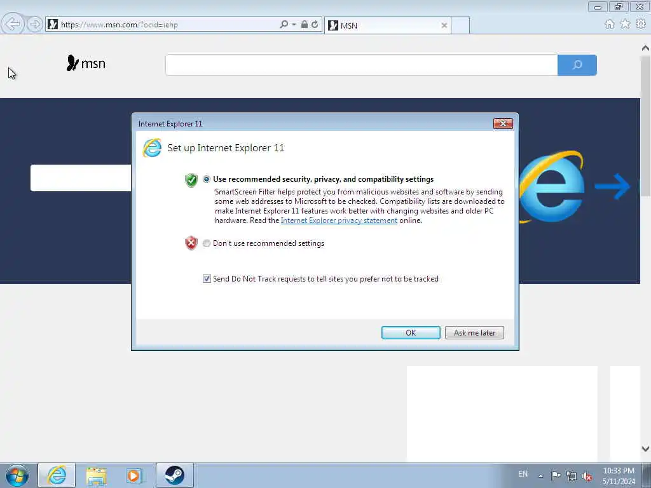The width and height of the screenshot is (651, 488).
Task: Open the Windows Start menu
Action: [x=17, y=475]
